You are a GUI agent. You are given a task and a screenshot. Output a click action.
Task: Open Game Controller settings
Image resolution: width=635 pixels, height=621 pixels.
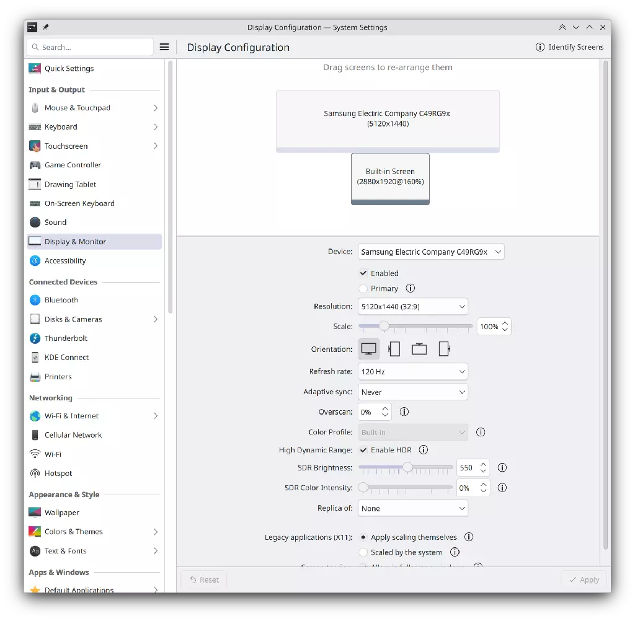pyautogui.click(x=94, y=165)
